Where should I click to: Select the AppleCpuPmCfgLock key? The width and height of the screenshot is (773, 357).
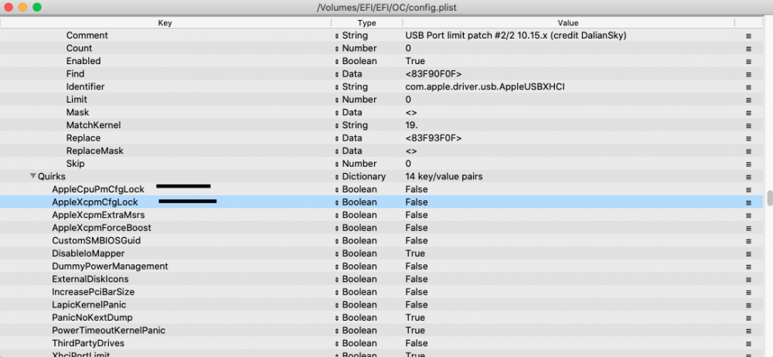pos(98,189)
